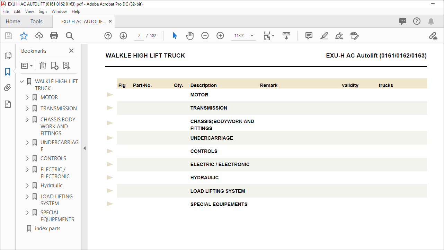Collapse the navigation pane arrow
The width and height of the screenshot is (444, 250).
pyautogui.click(x=85, y=148)
